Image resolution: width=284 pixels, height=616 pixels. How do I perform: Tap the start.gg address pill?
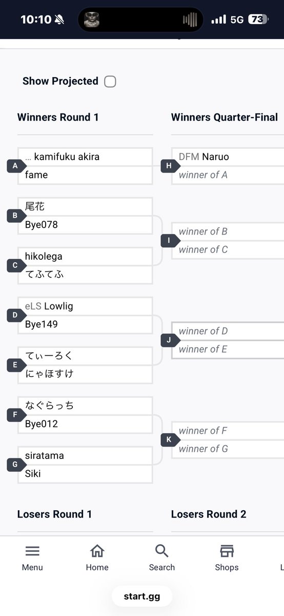coord(142,596)
